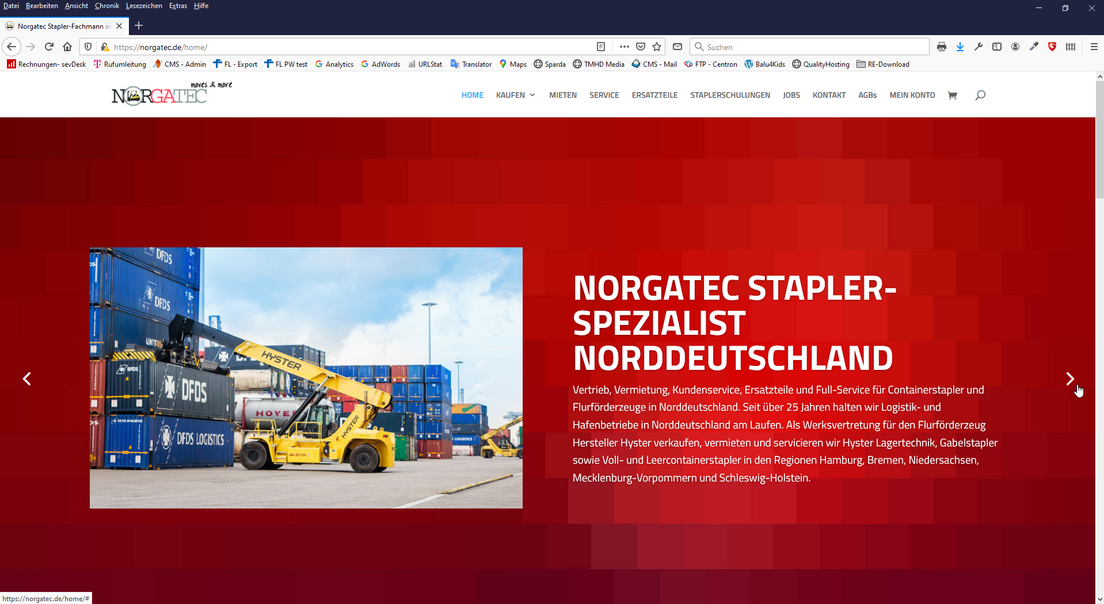Screen dimensions: 1104x604
Task: Open Maps bookmark
Action: click(513, 64)
